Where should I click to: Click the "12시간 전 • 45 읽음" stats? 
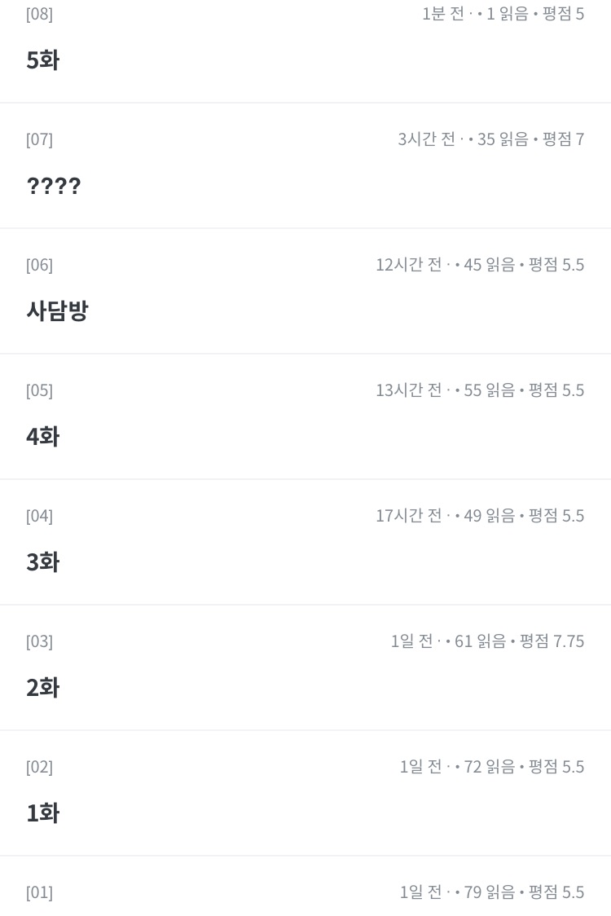[445, 265]
